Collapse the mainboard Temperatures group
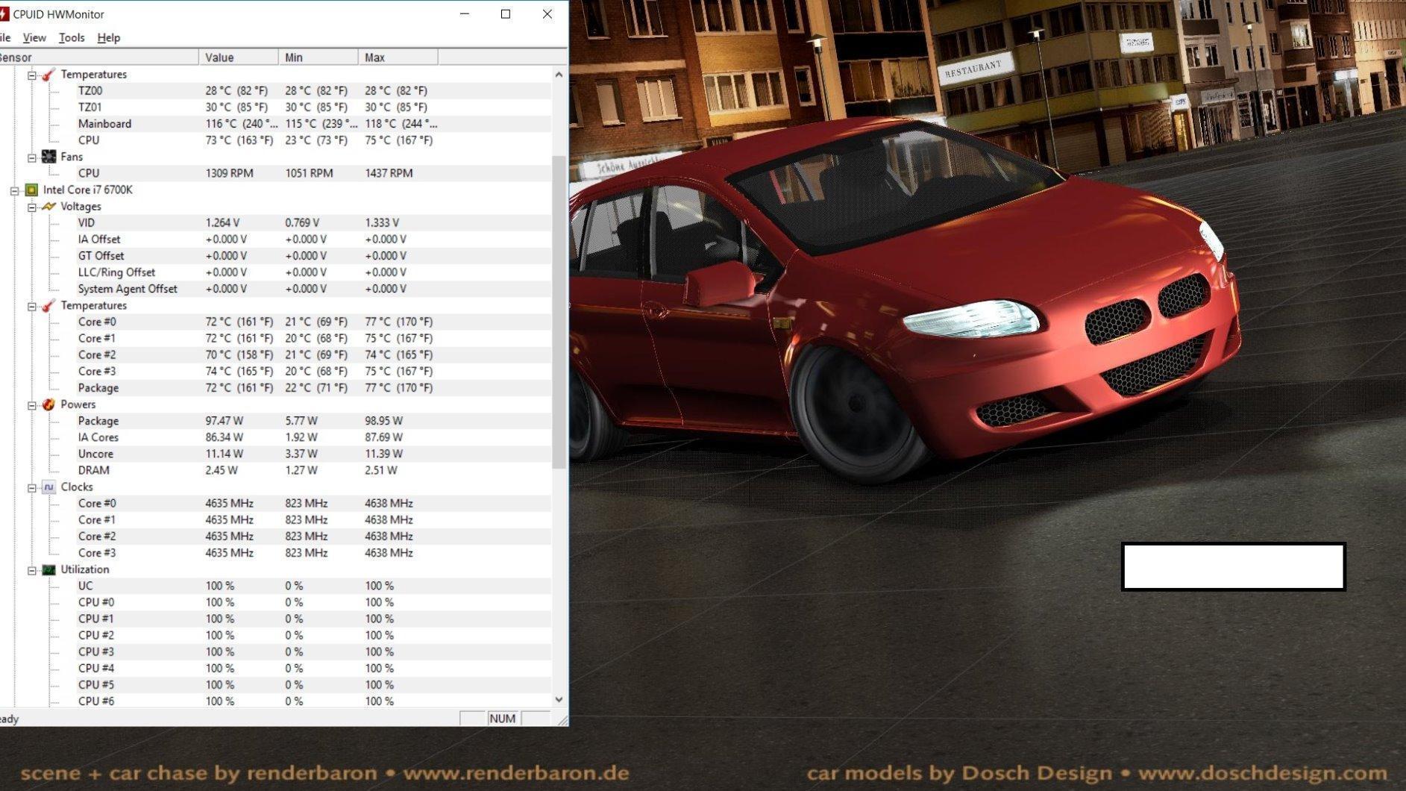The width and height of the screenshot is (1406, 791). (x=32, y=75)
